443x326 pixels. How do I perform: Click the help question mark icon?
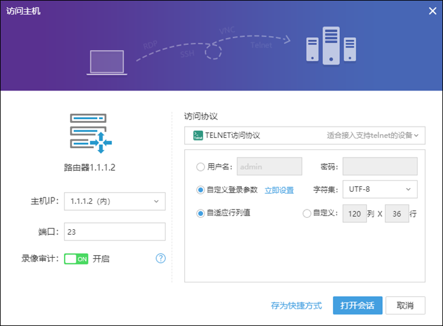(x=161, y=258)
